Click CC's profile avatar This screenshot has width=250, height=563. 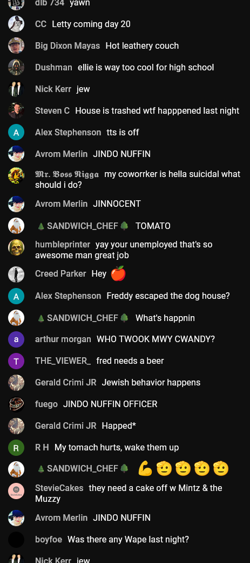tap(16, 24)
